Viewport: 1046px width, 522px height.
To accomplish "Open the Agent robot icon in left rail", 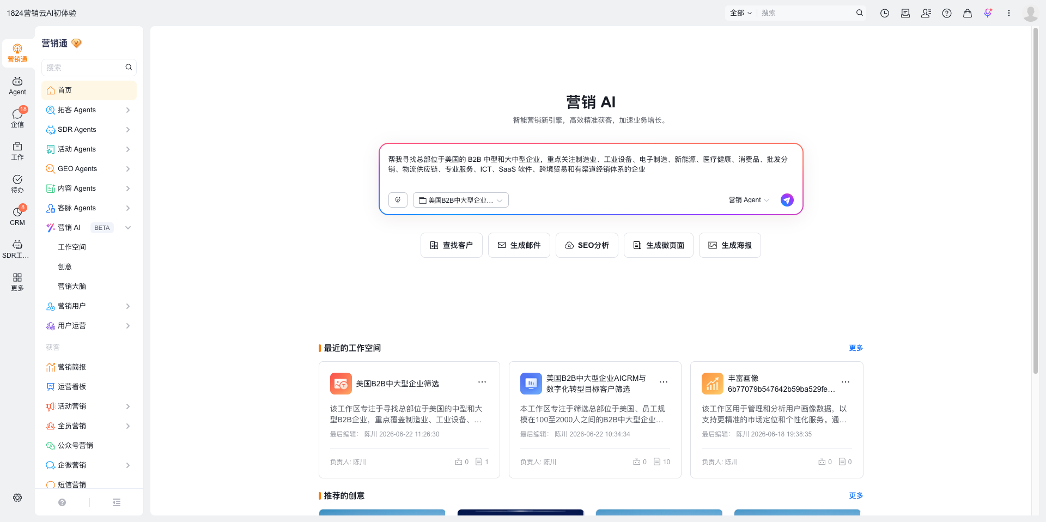I will tap(17, 86).
